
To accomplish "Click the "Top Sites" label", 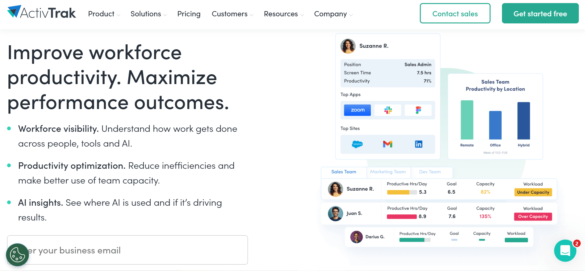I will (x=350, y=128).
